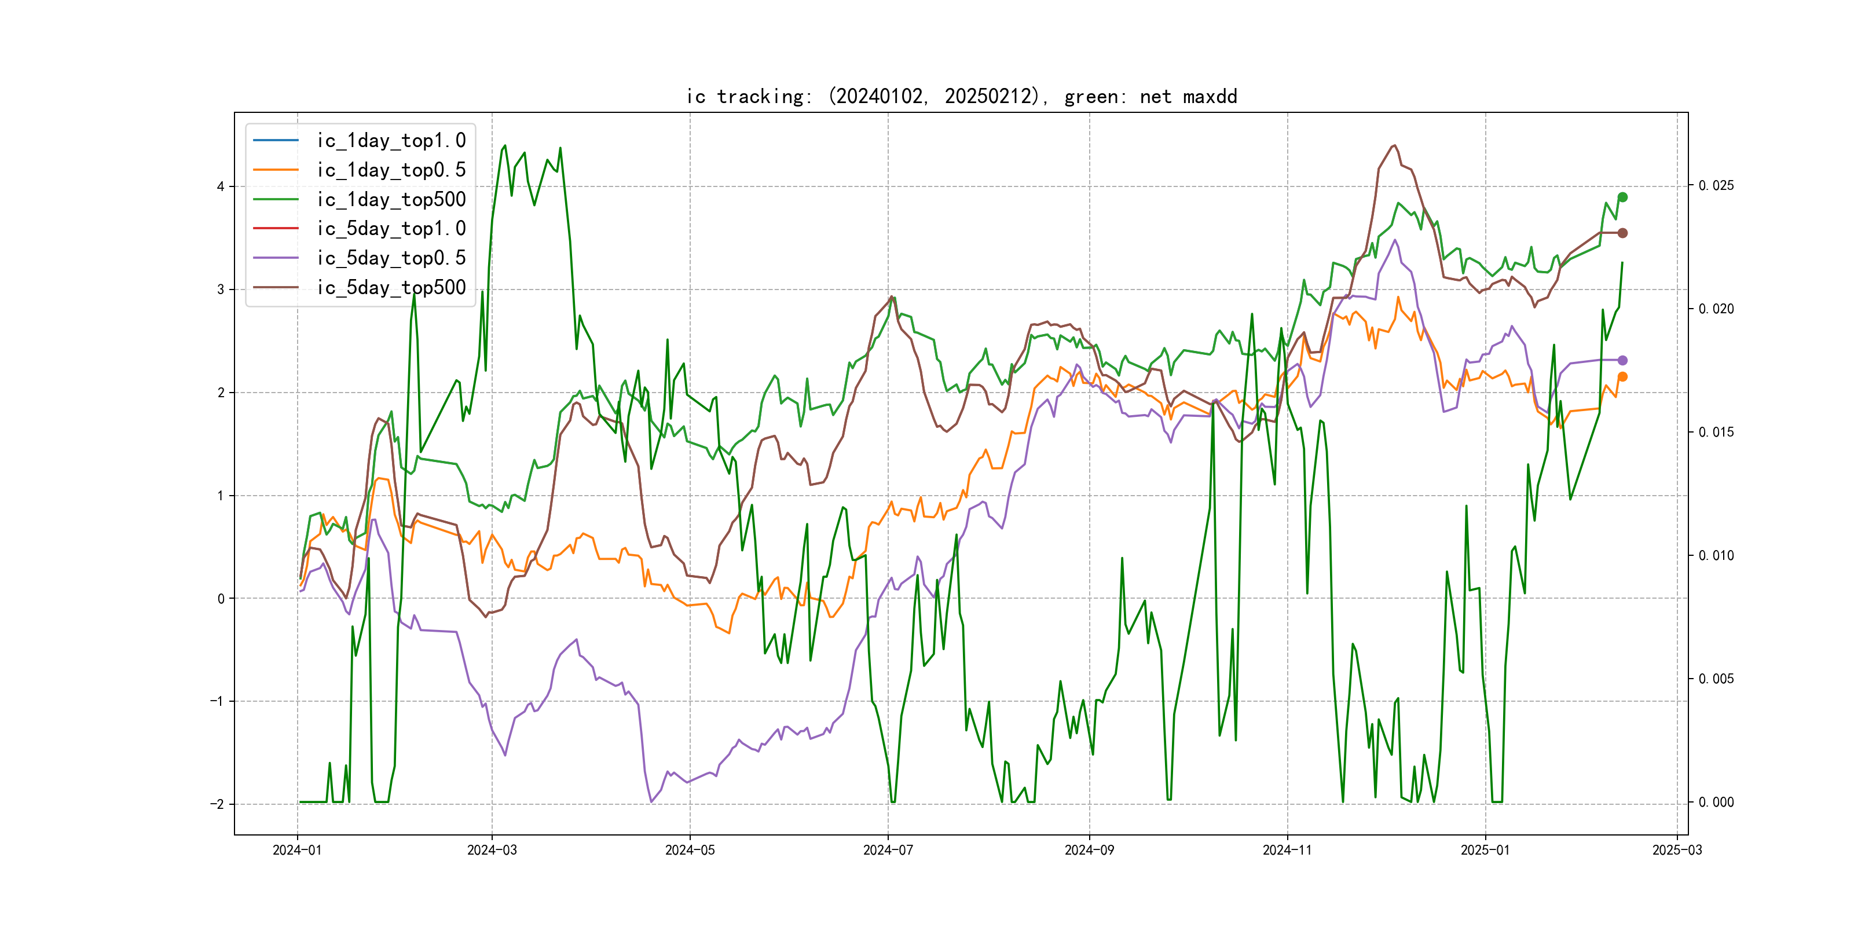
Task: Click the green endpoint dot marker
Action: 1622,197
